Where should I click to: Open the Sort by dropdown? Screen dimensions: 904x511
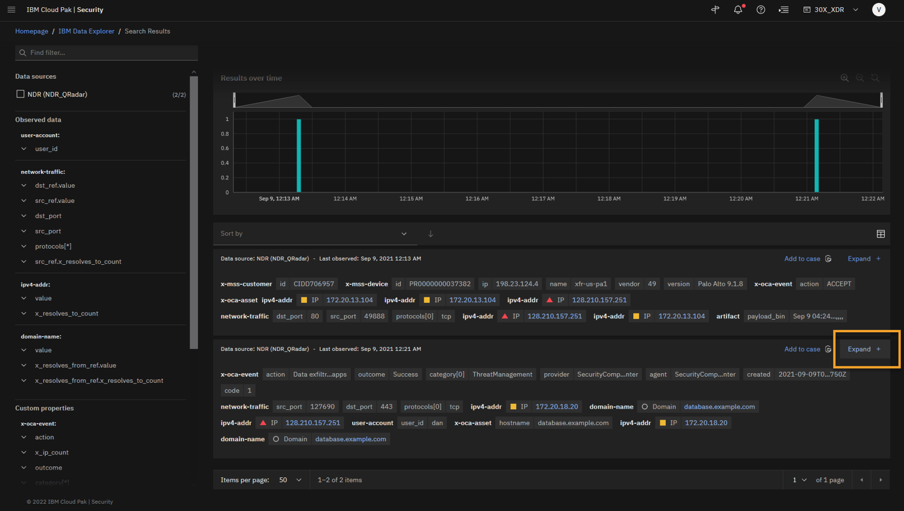coord(315,234)
